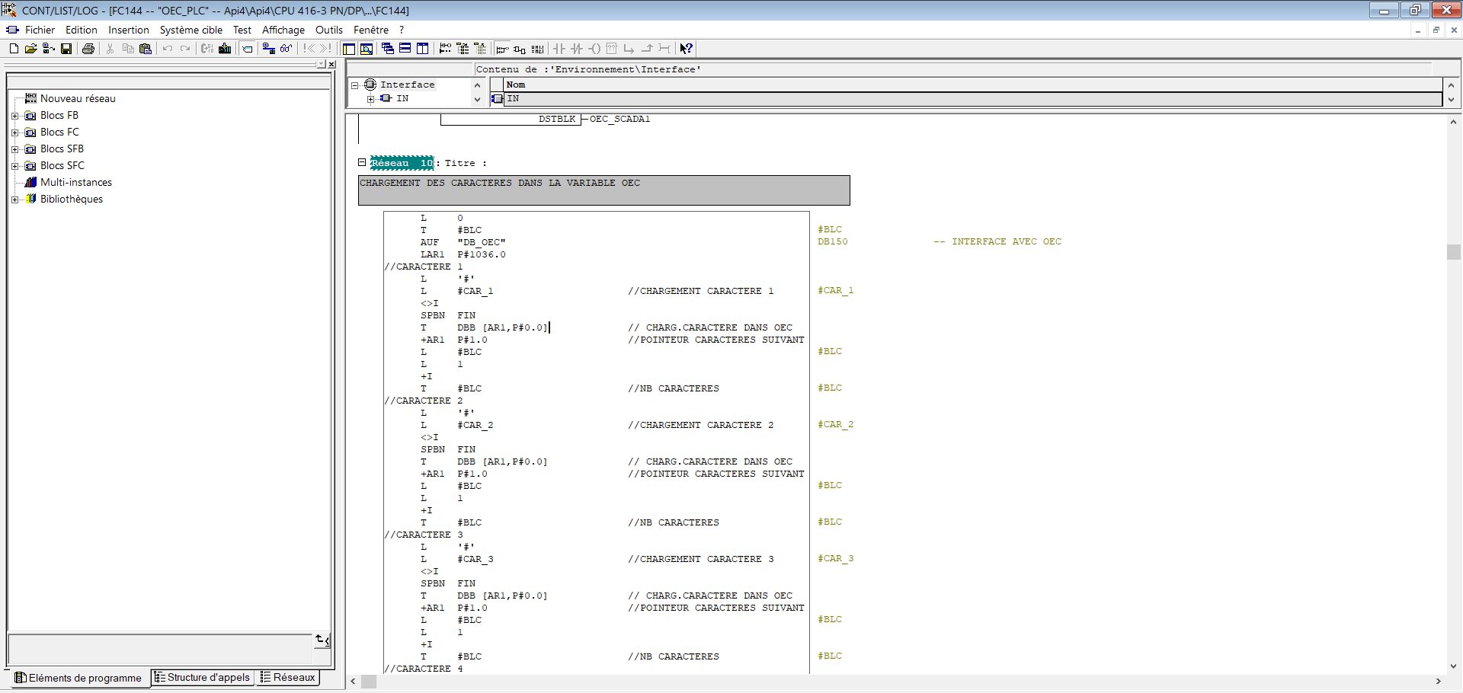Open the Système cible menu
1463x693 pixels.
[x=190, y=30]
